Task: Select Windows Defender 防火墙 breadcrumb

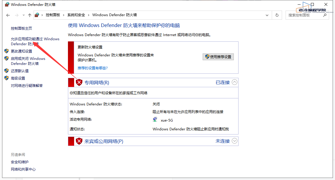Action: 114,15
